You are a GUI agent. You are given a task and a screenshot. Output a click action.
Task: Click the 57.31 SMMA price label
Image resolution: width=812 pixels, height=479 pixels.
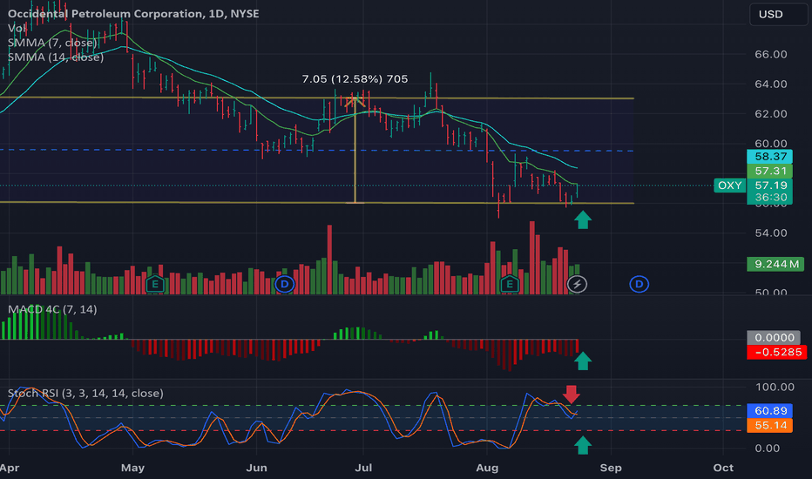[770, 171]
